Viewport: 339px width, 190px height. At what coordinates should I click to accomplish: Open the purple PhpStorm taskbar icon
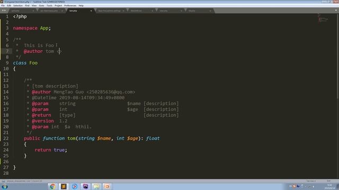pyautogui.click(x=86, y=186)
